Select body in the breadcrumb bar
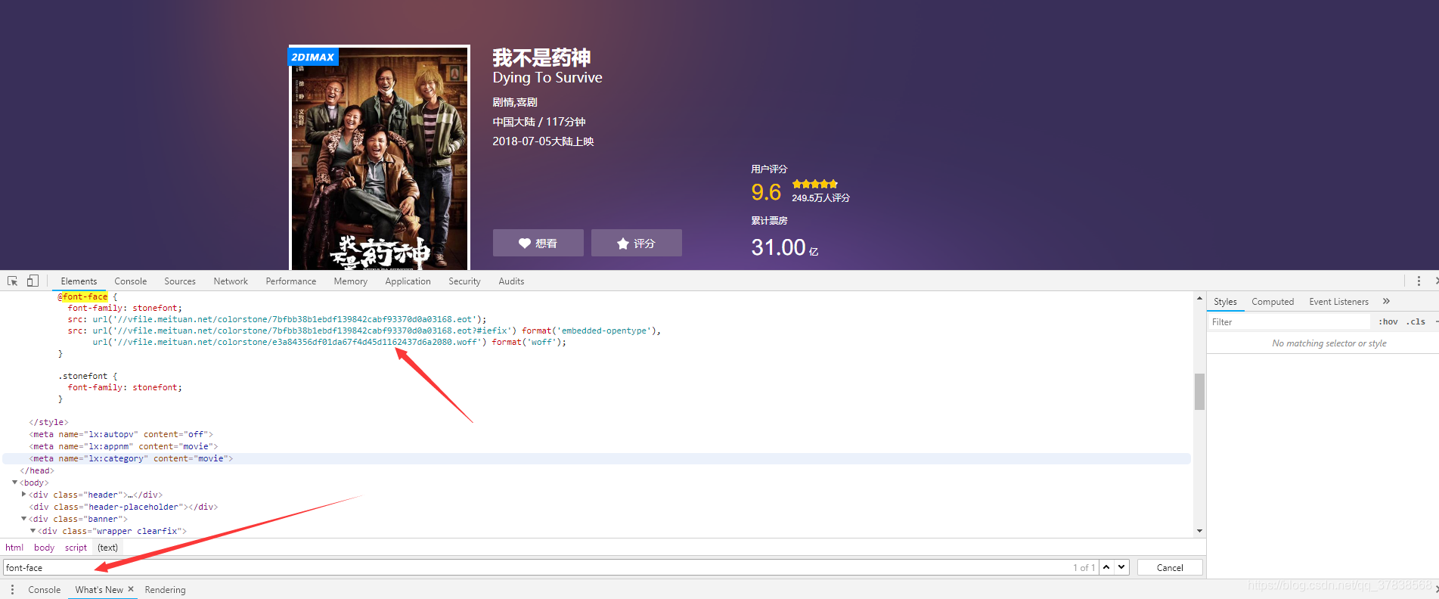 tap(44, 547)
